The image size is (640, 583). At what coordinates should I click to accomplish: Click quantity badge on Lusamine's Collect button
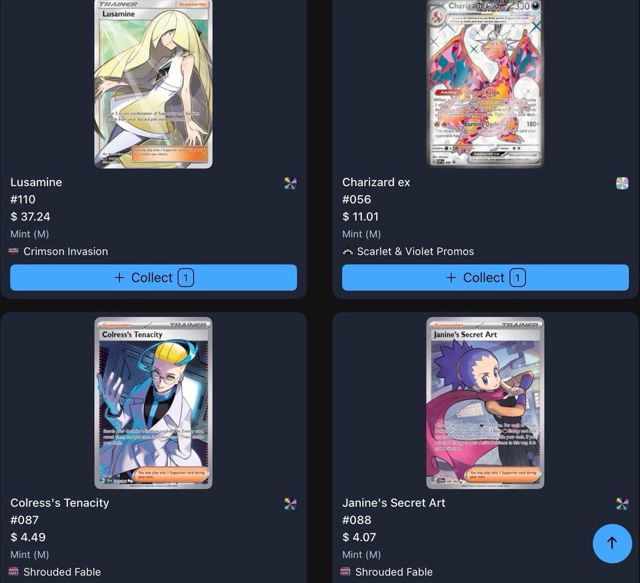pos(186,278)
